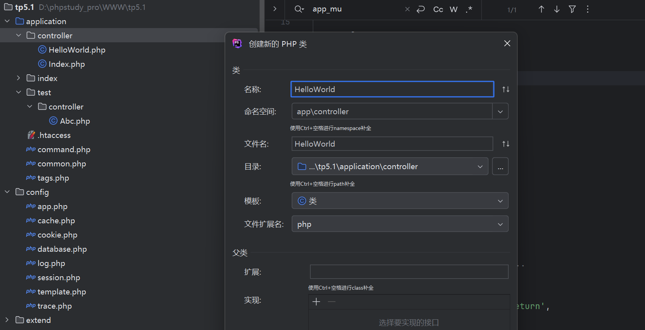This screenshot has height=330, width=645.
Task: Click the class icon beside Abc.php
Action: pos(53,121)
